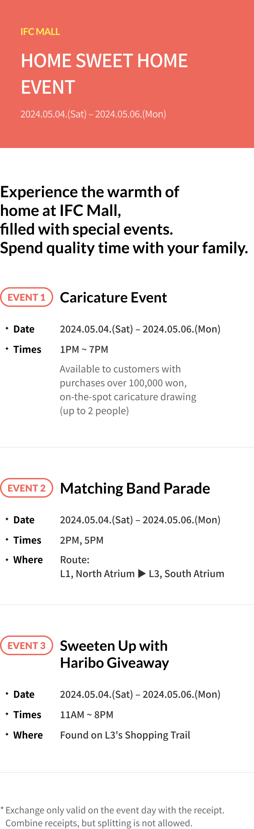The image size is (254, 829).
Task: Click the Caricature Event heading
Action: pos(113,298)
